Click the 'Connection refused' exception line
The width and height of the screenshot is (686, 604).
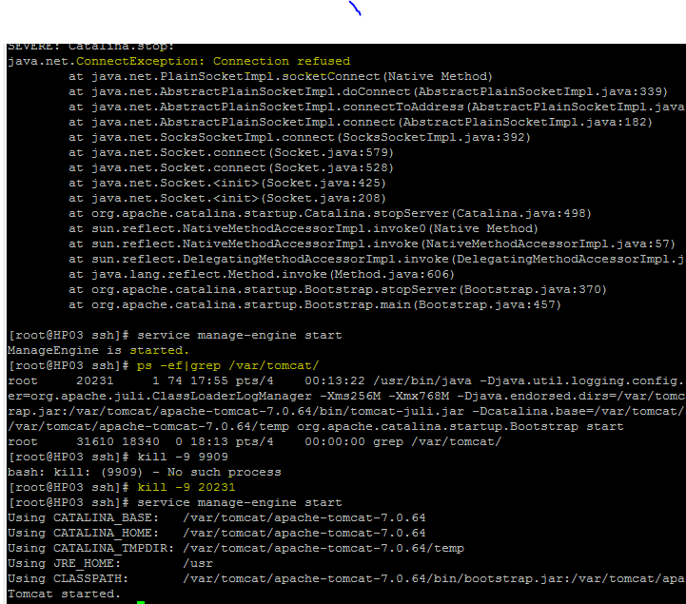coord(179,61)
